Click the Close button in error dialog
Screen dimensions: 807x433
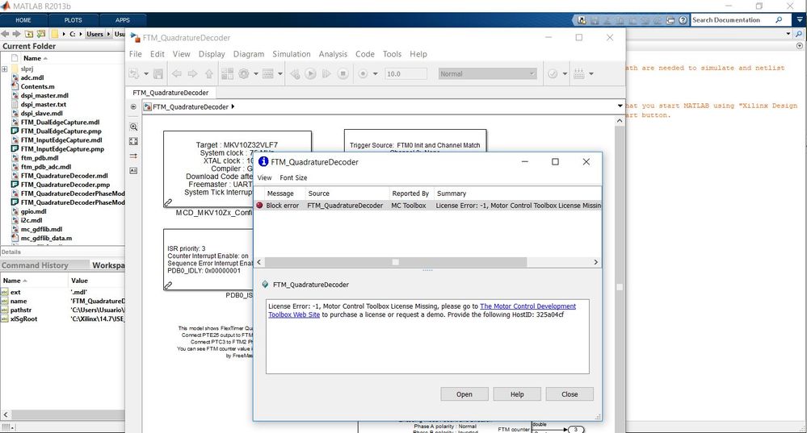tap(570, 394)
